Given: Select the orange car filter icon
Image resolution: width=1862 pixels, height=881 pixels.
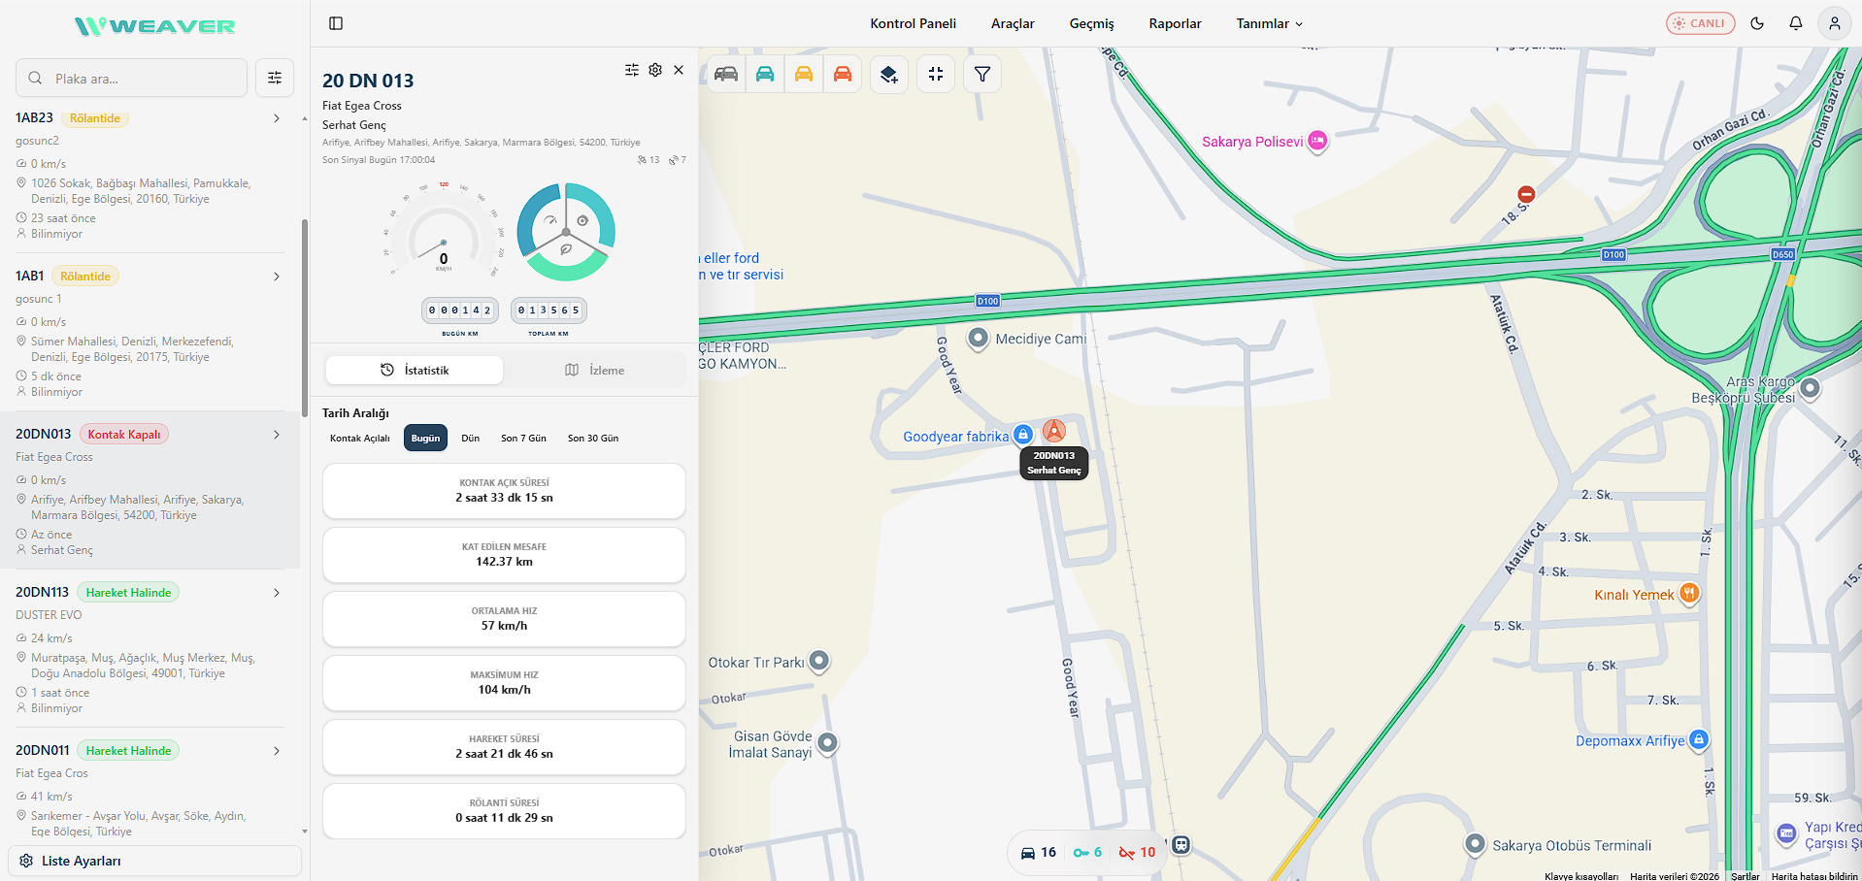Looking at the screenshot, I should pos(804,74).
